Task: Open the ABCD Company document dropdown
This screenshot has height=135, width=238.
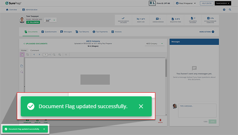Action: (x=155, y=44)
